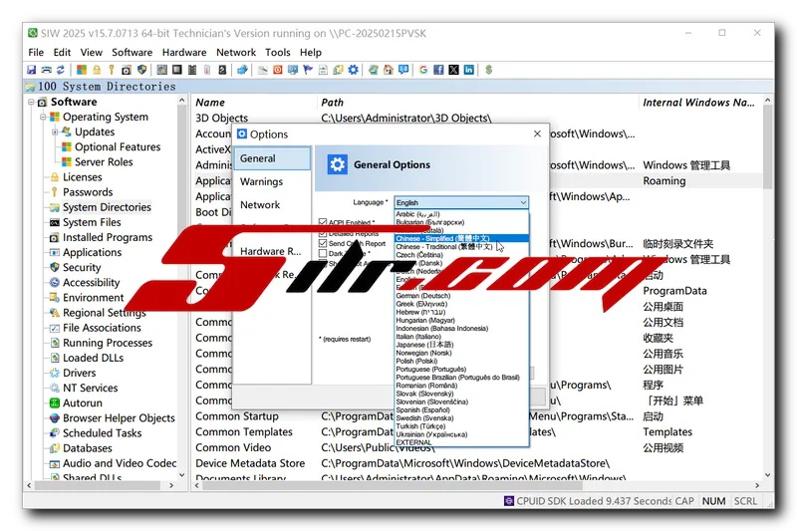
Task: Click the Google toolbar icon
Action: [x=423, y=70]
